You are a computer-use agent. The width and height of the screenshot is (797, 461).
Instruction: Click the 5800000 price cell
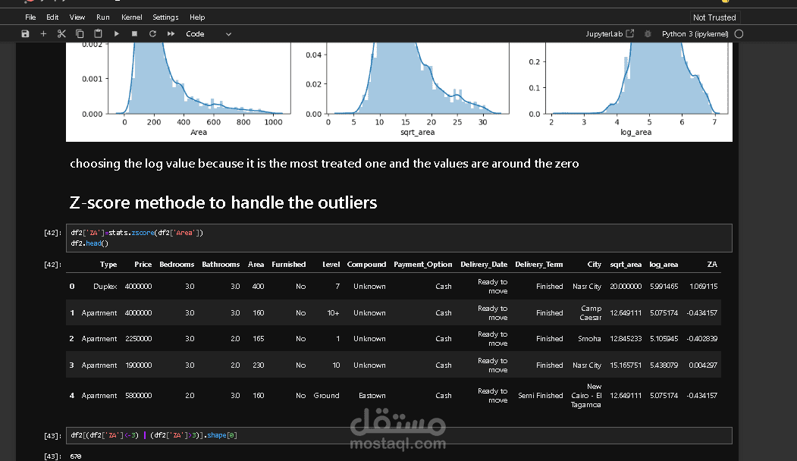click(138, 396)
